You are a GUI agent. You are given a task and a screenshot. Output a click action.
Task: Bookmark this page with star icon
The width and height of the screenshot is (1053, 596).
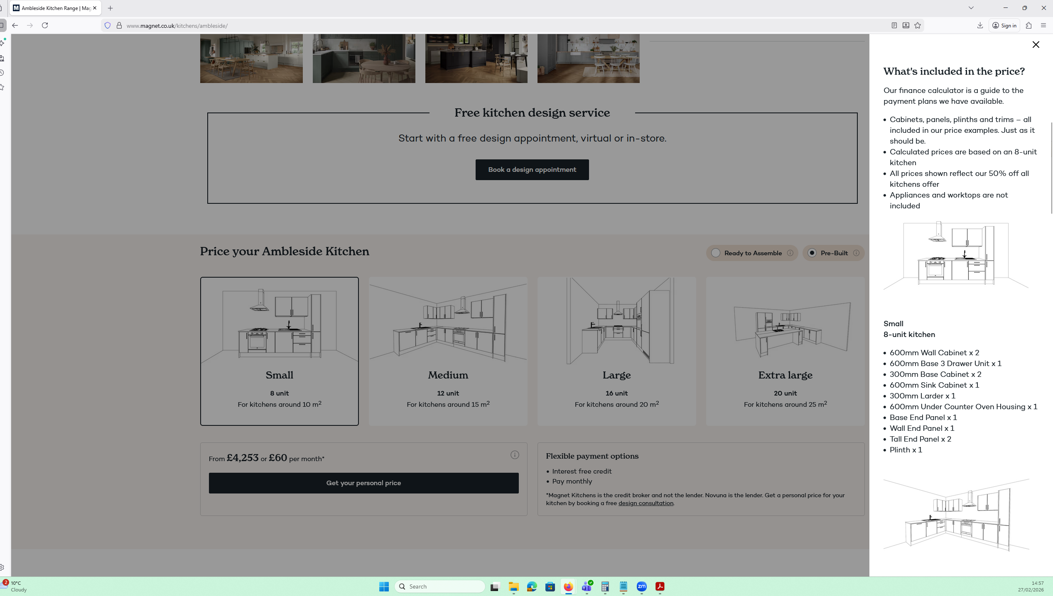(918, 25)
